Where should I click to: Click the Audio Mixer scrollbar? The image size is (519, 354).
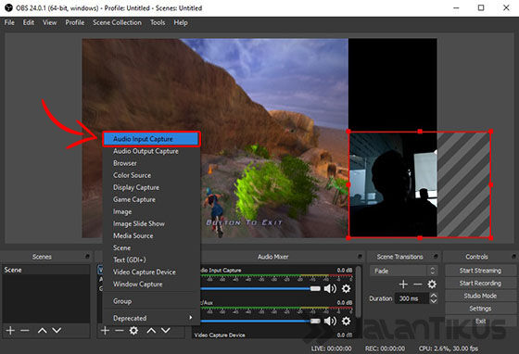[x=359, y=291]
